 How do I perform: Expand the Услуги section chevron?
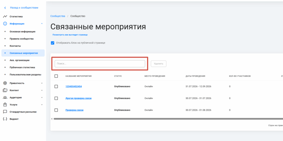(42, 105)
